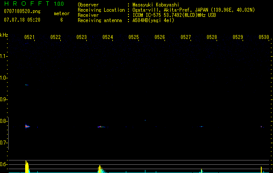The width and height of the screenshot is (273, 173).
Task: Click the tallest yellow intensity bar at 0521
Action: tap(27, 167)
